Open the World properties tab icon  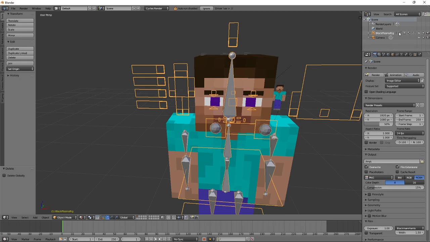coord(388,54)
